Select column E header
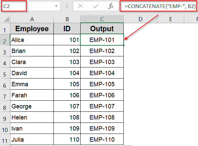Screen dimensions: 198x146 click(x=170, y=19)
